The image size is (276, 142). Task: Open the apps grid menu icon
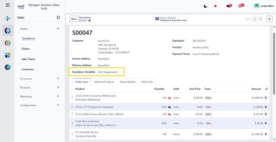pyautogui.click(x=8, y=5)
